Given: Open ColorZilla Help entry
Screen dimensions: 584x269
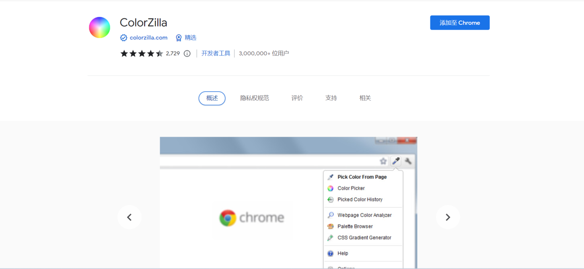Looking at the screenshot, I should pos(343,253).
